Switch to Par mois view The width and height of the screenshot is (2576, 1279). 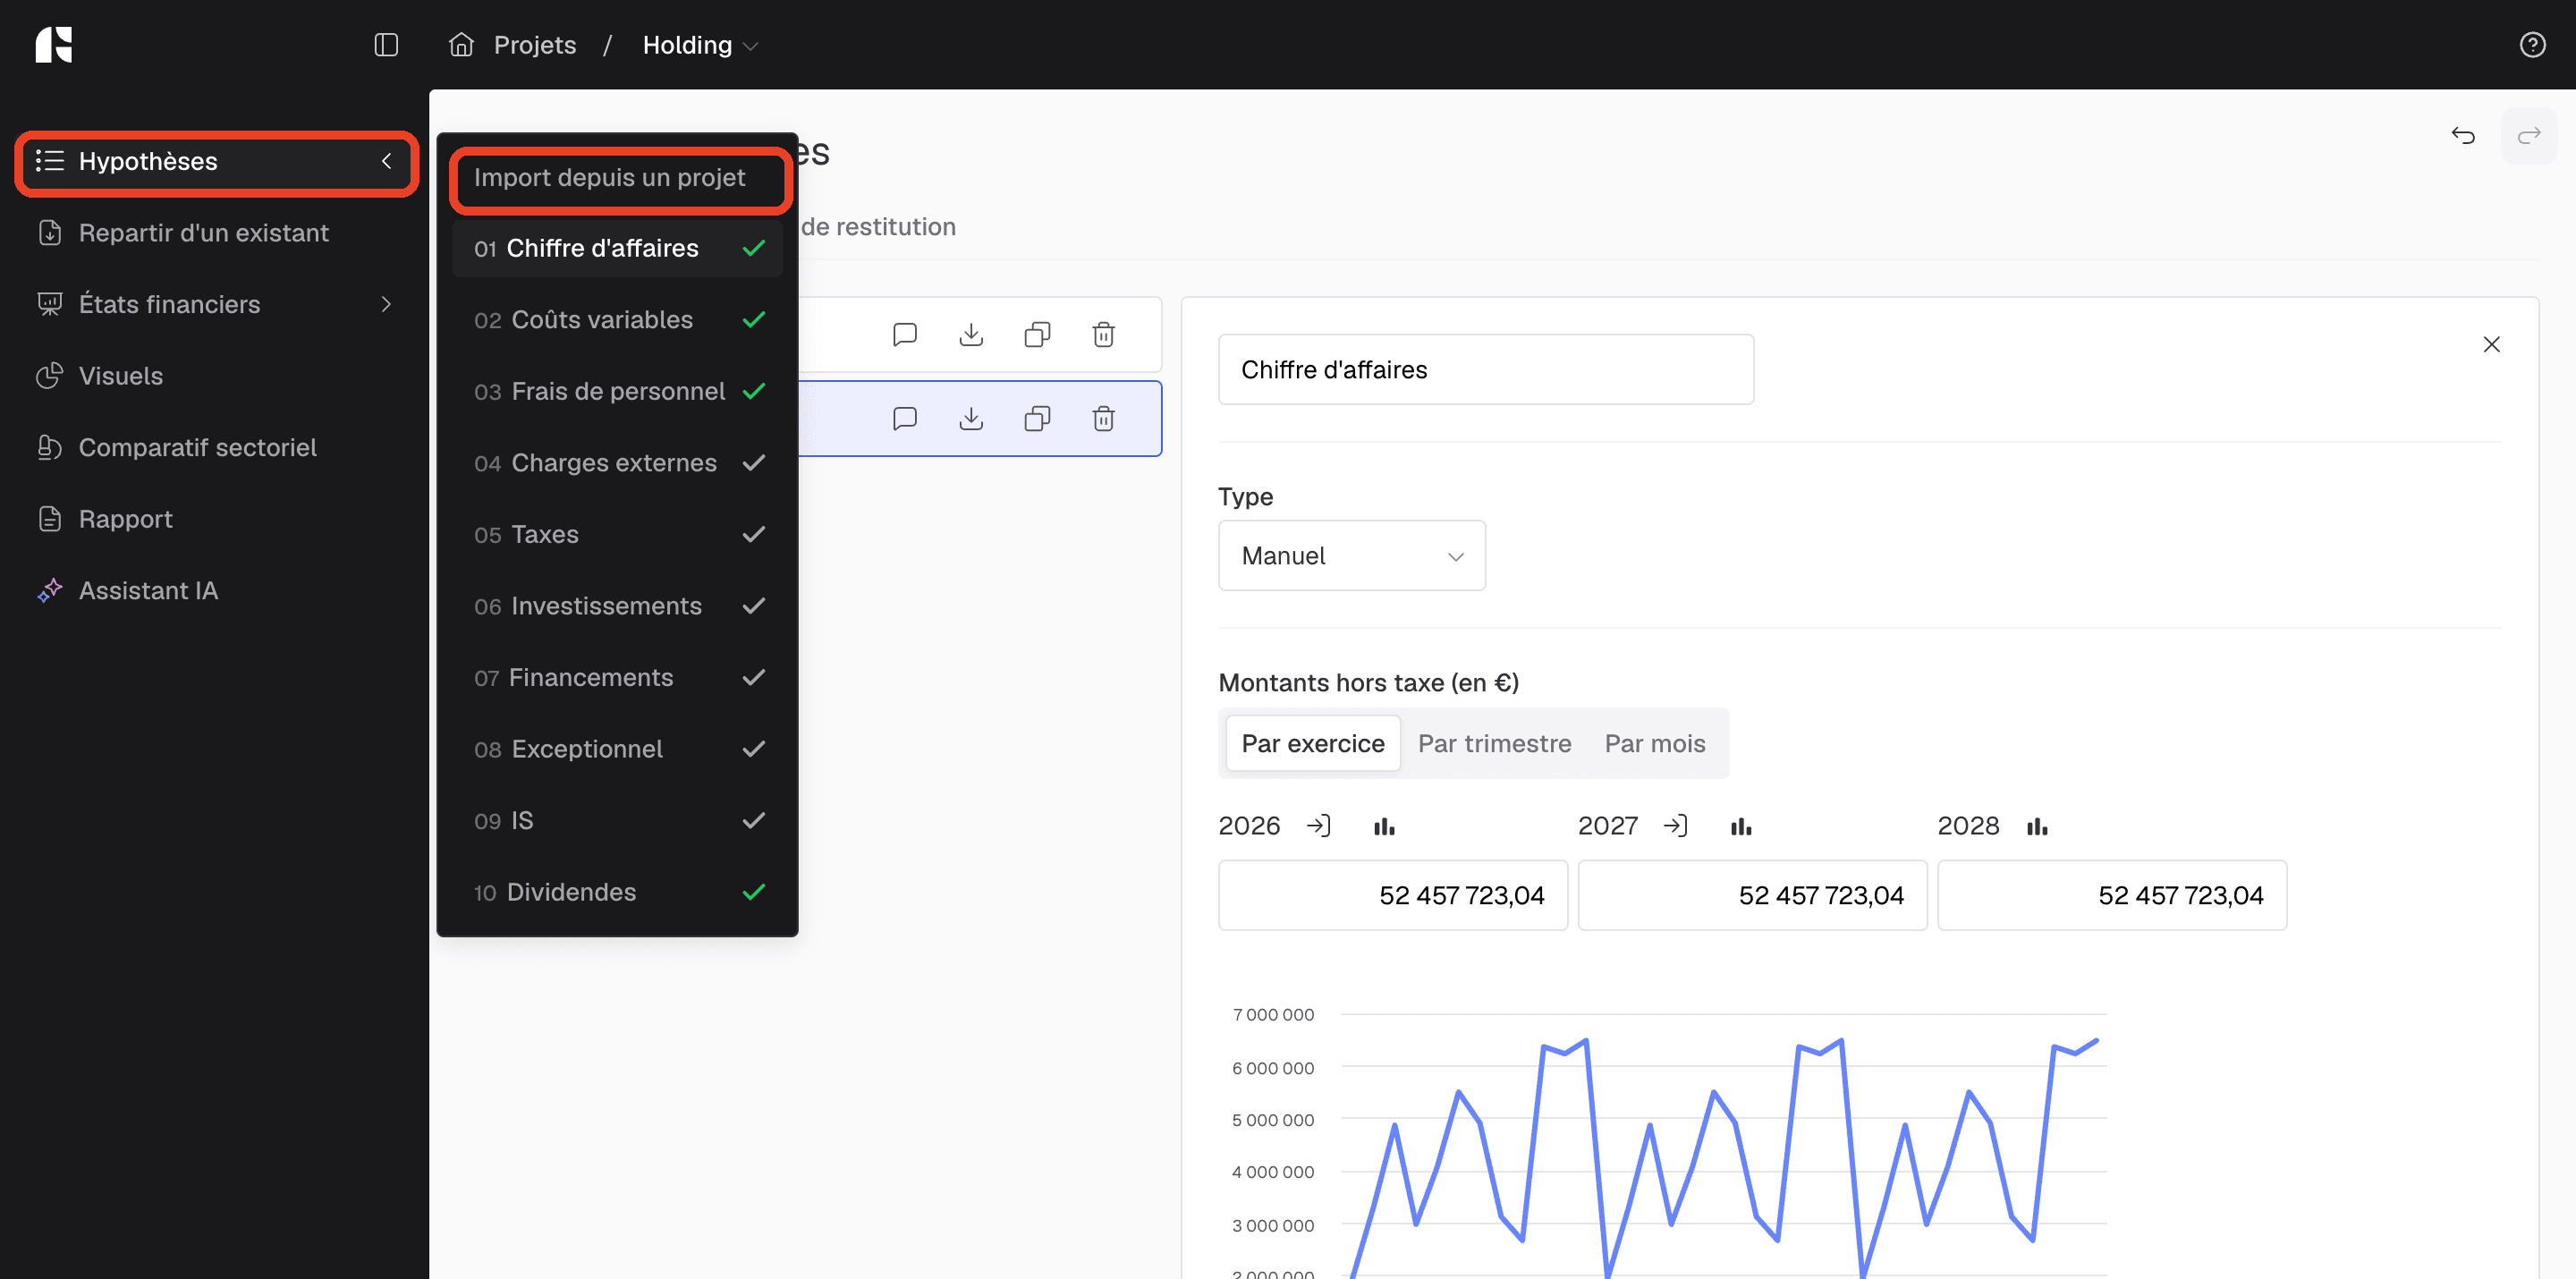pos(1655,744)
